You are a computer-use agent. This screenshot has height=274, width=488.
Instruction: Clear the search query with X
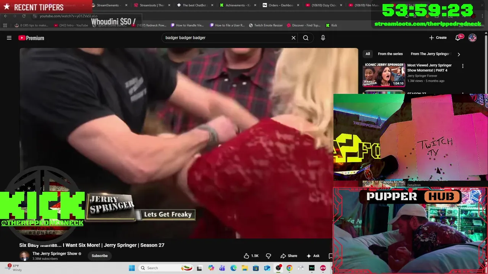294,38
